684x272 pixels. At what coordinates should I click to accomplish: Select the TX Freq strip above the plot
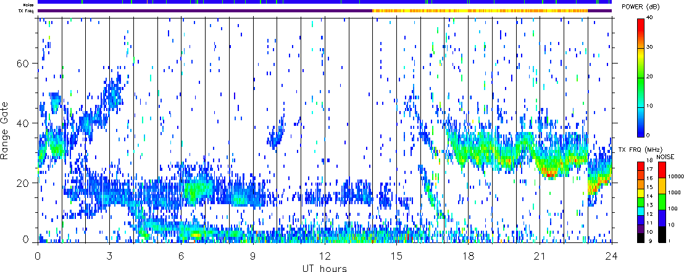point(325,10)
